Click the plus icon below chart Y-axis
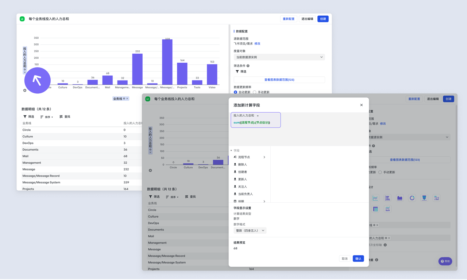 point(25,90)
